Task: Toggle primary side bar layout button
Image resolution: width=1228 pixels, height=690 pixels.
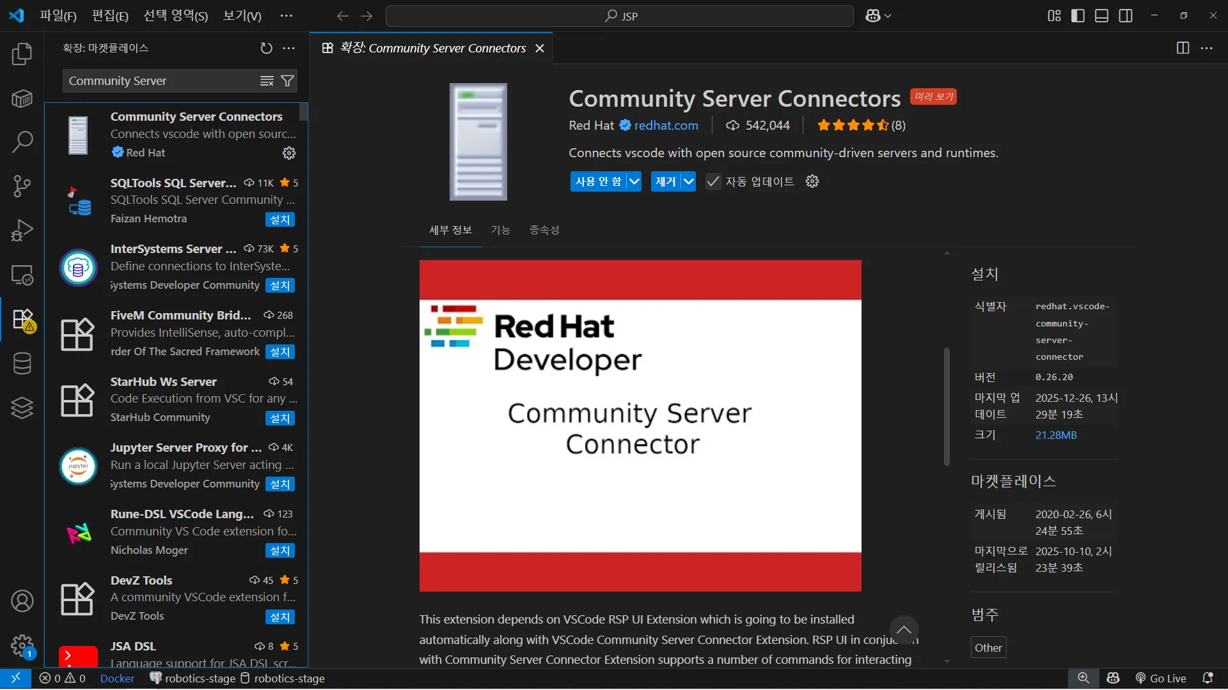Action: 1078,16
